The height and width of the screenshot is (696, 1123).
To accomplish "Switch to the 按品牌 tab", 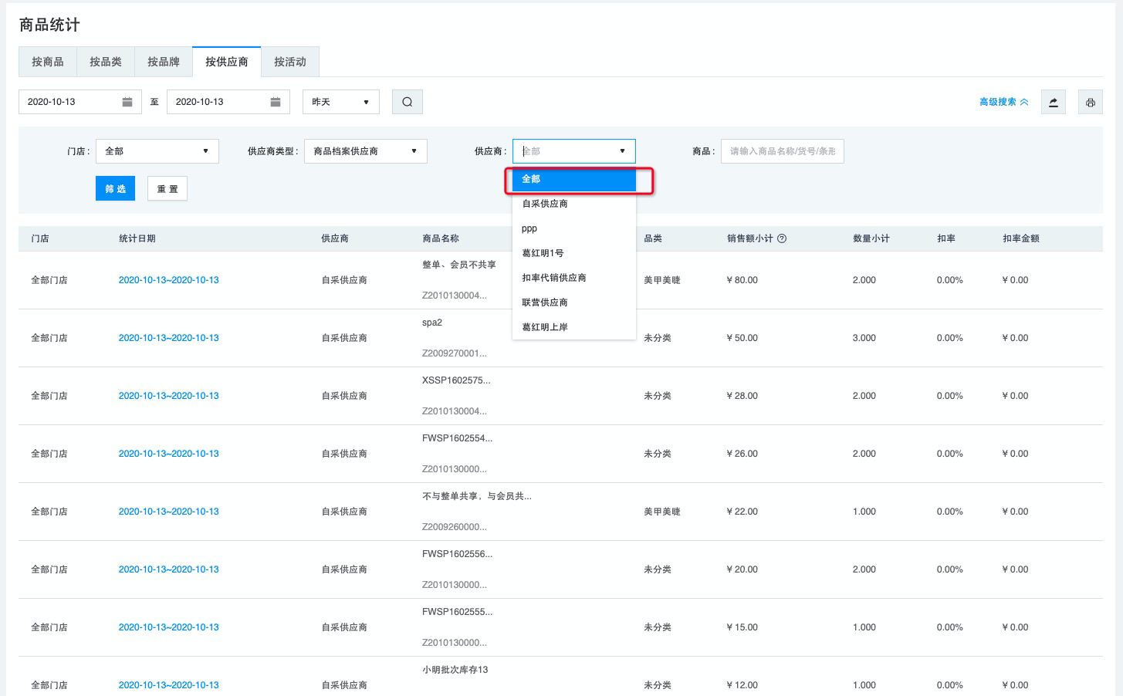I will (164, 62).
